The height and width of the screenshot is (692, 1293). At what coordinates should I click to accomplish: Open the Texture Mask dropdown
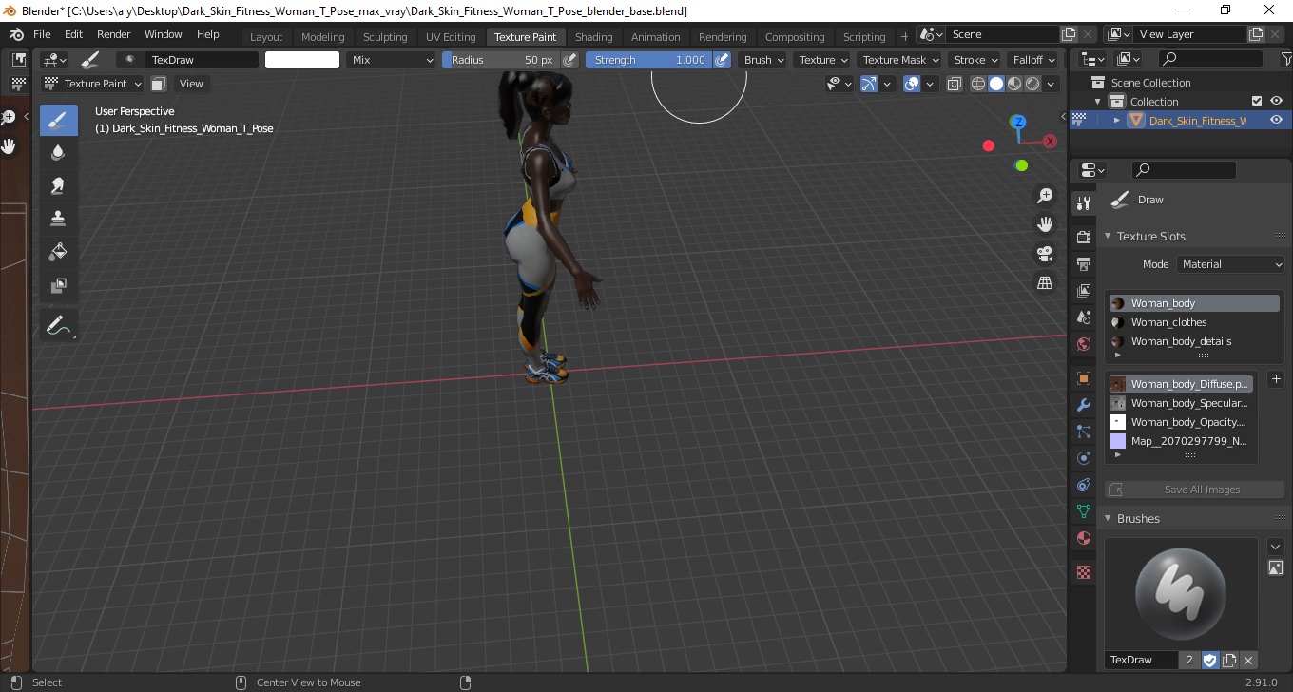click(899, 59)
